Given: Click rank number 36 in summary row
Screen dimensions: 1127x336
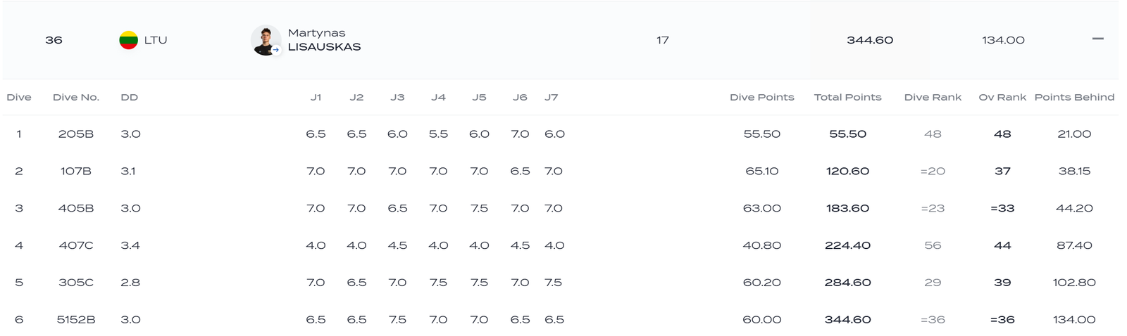Looking at the screenshot, I should pos(54,40).
